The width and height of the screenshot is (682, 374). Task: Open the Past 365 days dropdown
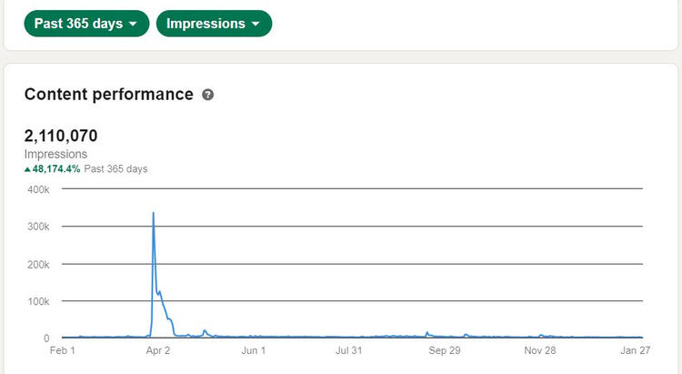tap(86, 24)
